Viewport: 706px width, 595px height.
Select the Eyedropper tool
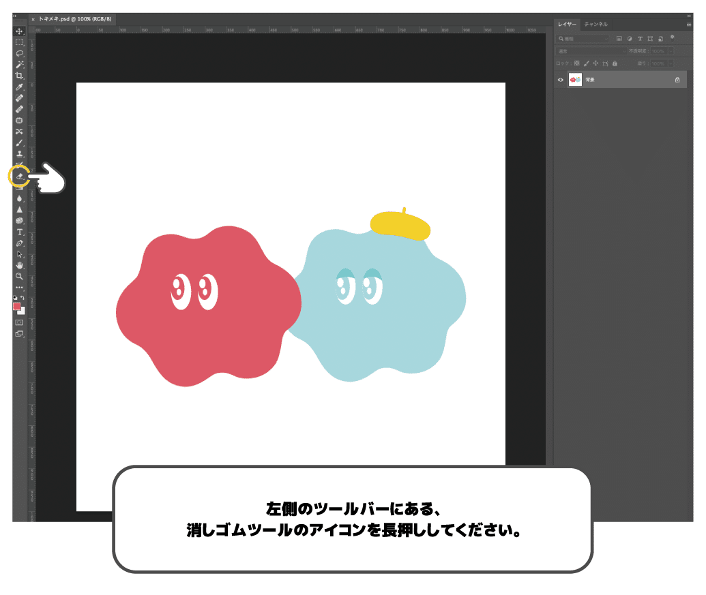tap(19, 87)
